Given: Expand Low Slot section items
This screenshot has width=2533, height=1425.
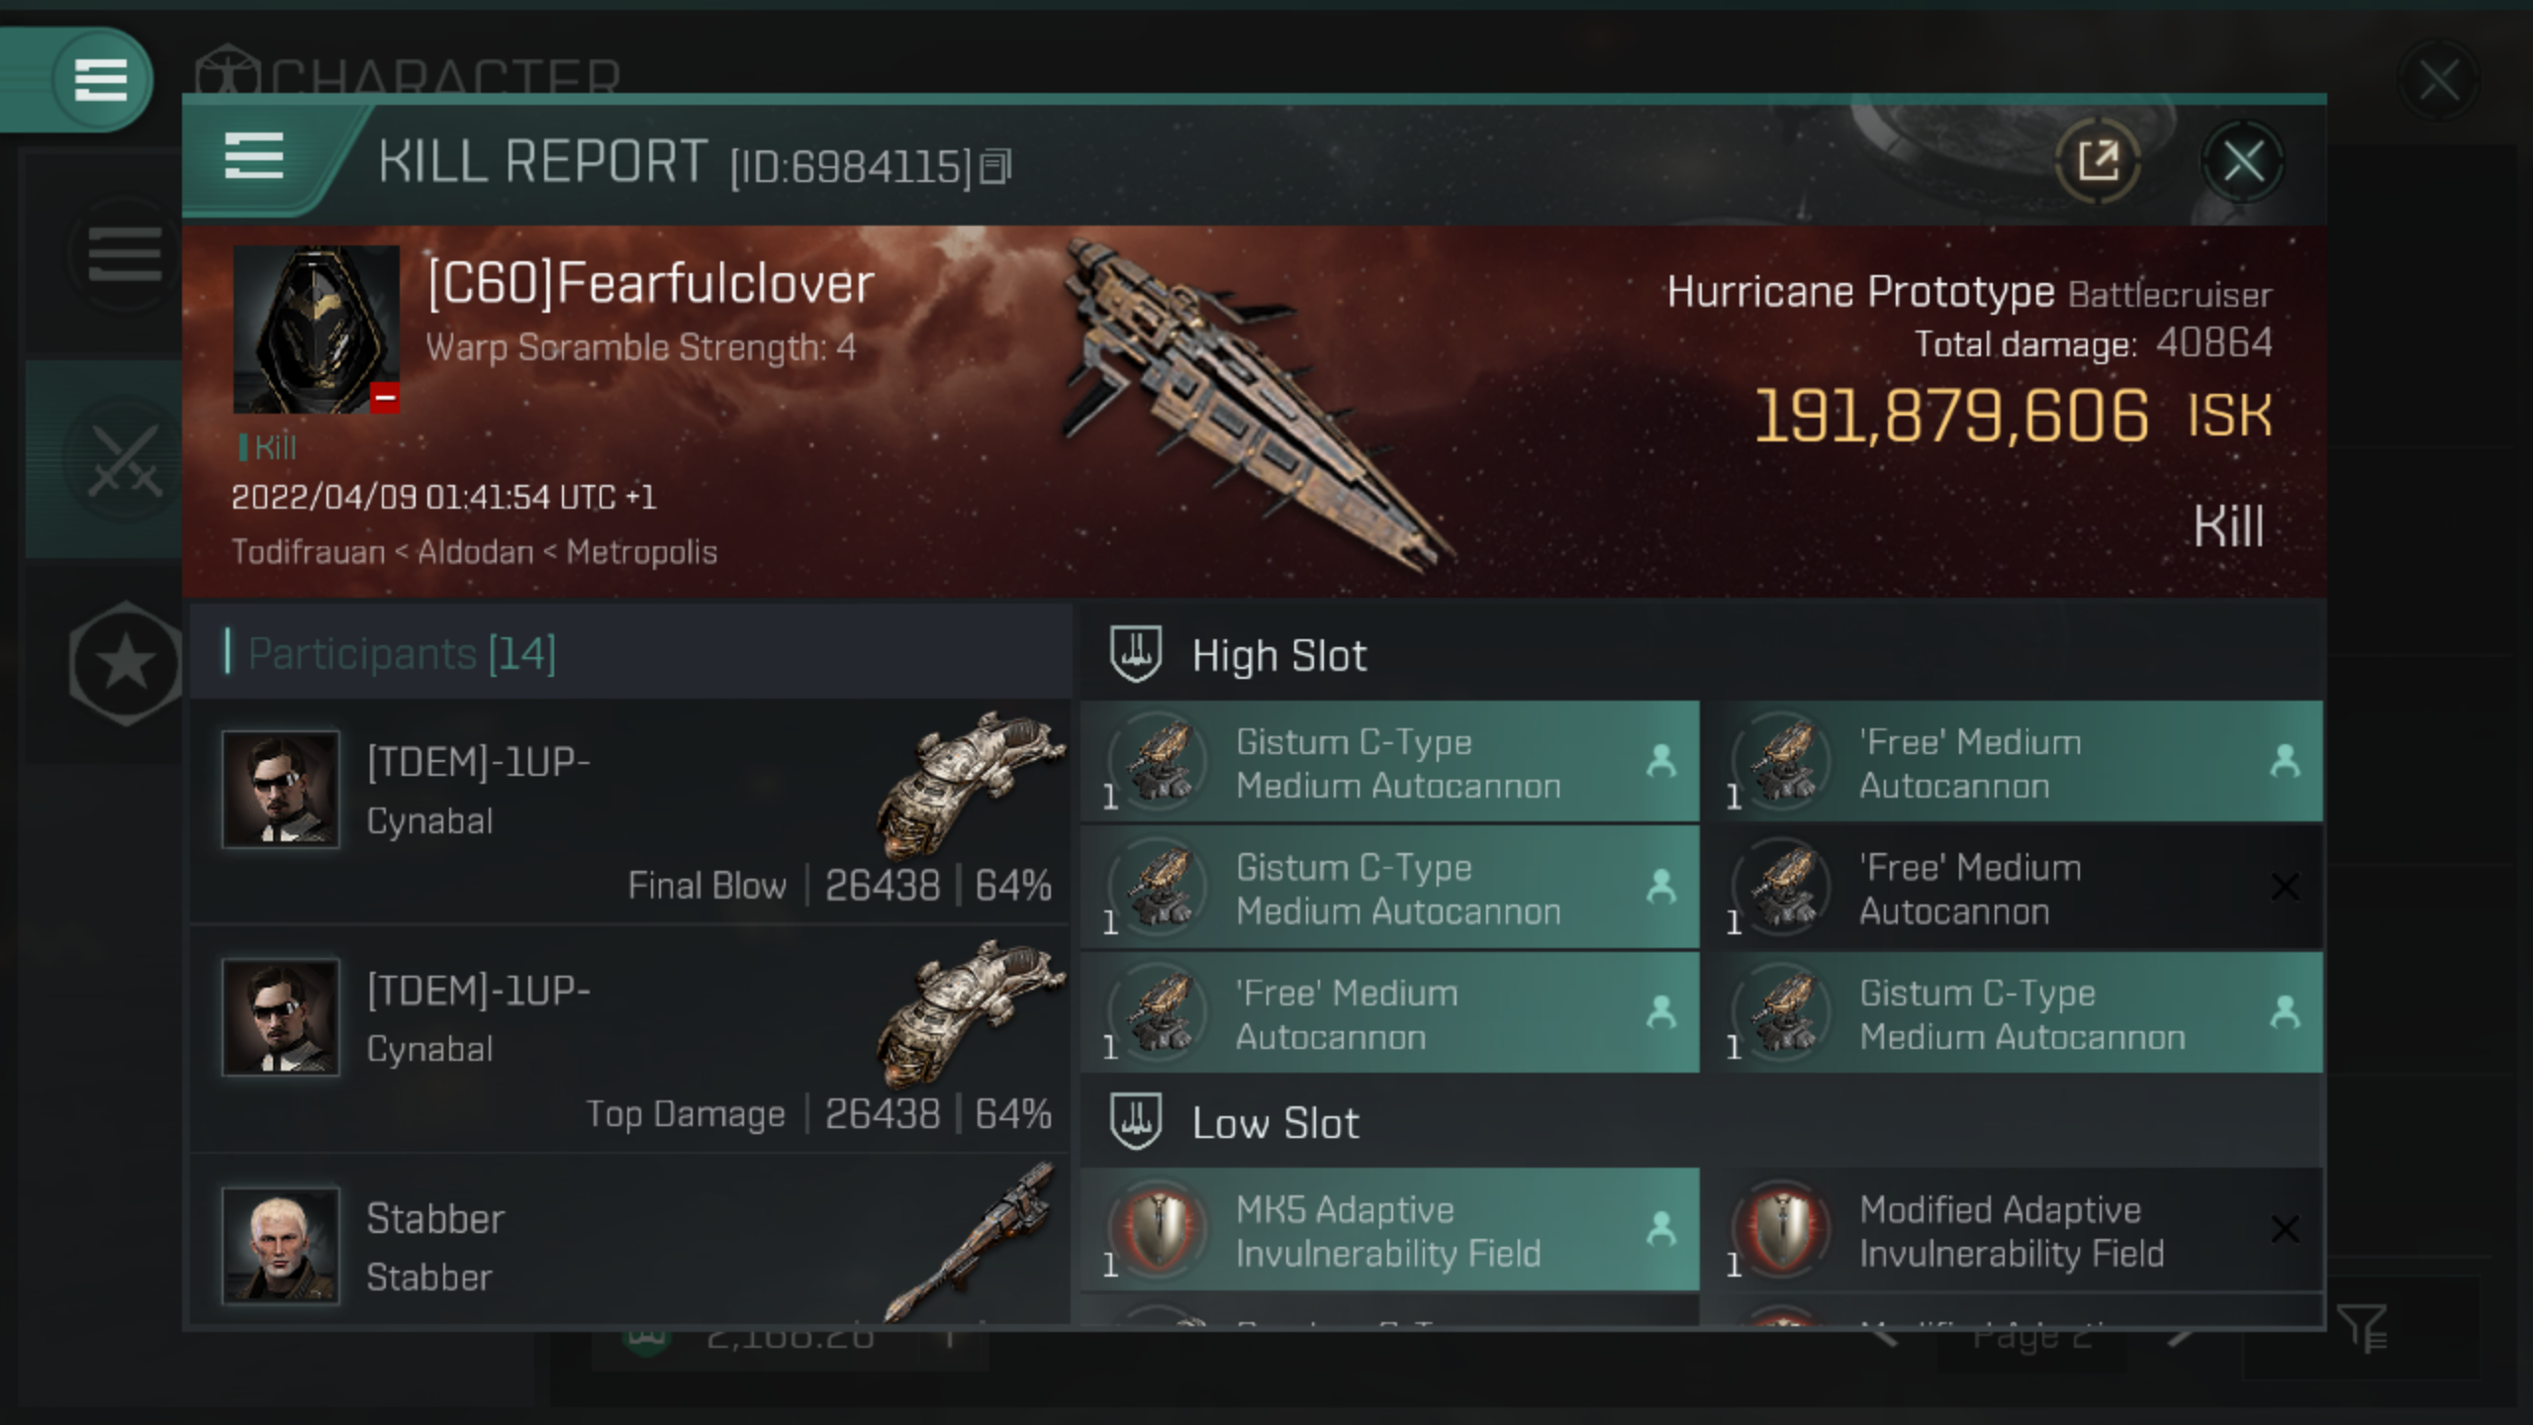Looking at the screenshot, I should (1271, 1122).
